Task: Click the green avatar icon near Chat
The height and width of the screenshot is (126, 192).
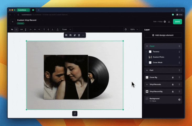Action: click(x=173, y=15)
